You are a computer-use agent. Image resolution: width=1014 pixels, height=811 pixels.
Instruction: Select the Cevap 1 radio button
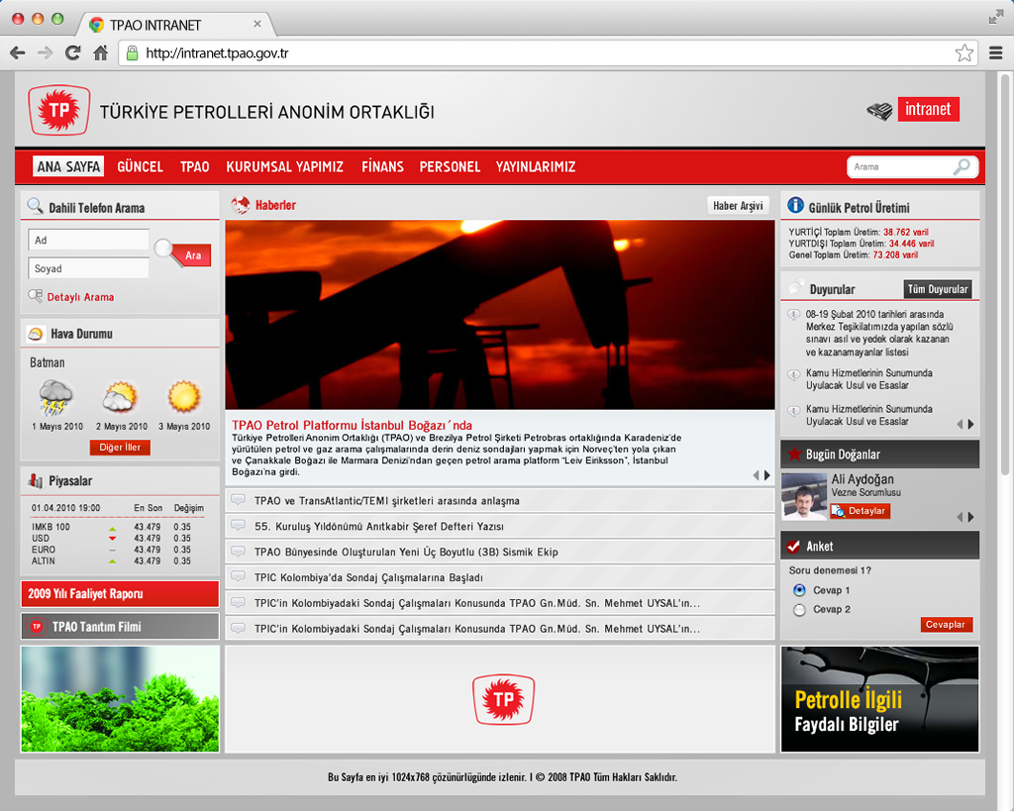click(x=800, y=590)
